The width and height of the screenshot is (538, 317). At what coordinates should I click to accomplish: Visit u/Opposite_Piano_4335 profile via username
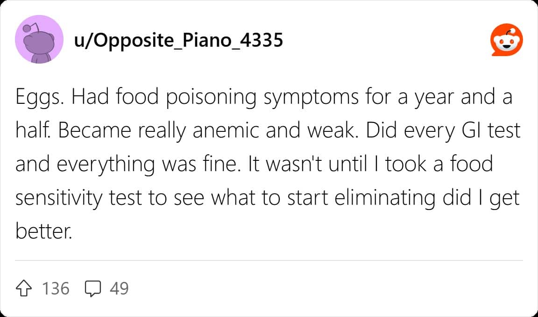point(178,41)
